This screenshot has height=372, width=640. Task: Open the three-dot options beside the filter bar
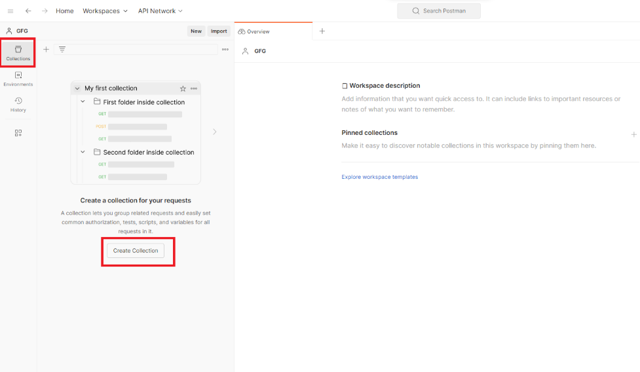point(225,49)
